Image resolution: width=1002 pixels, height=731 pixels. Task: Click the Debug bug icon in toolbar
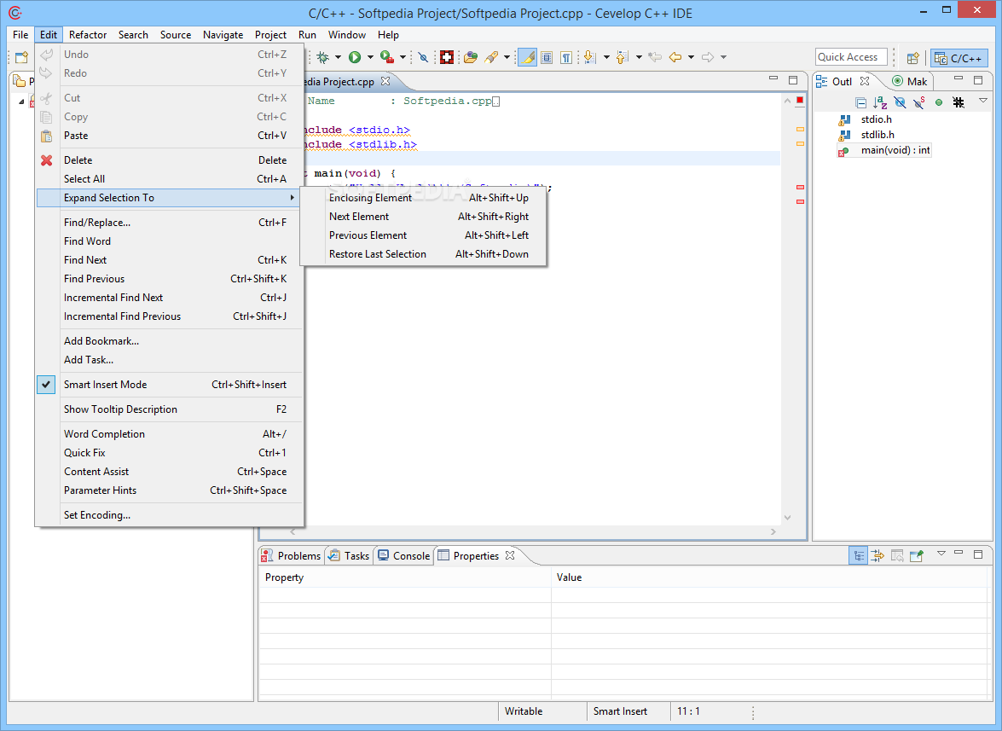pyautogui.click(x=322, y=57)
